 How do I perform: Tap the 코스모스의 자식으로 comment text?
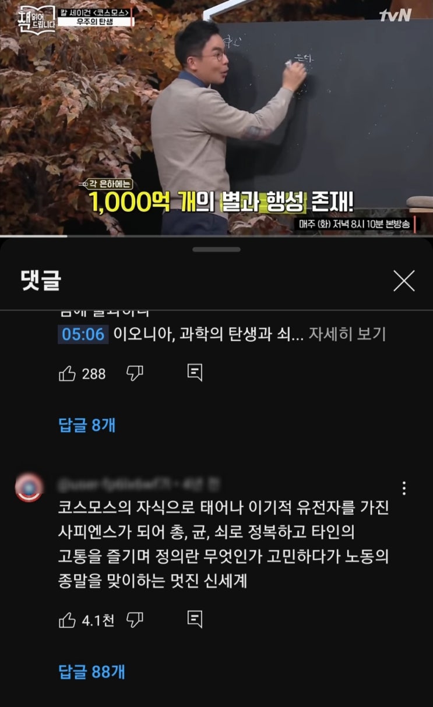[x=224, y=544]
